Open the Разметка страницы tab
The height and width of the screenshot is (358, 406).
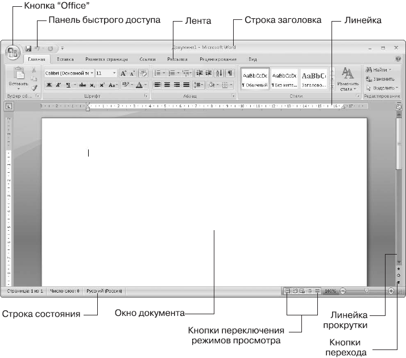(x=106, y=59)
